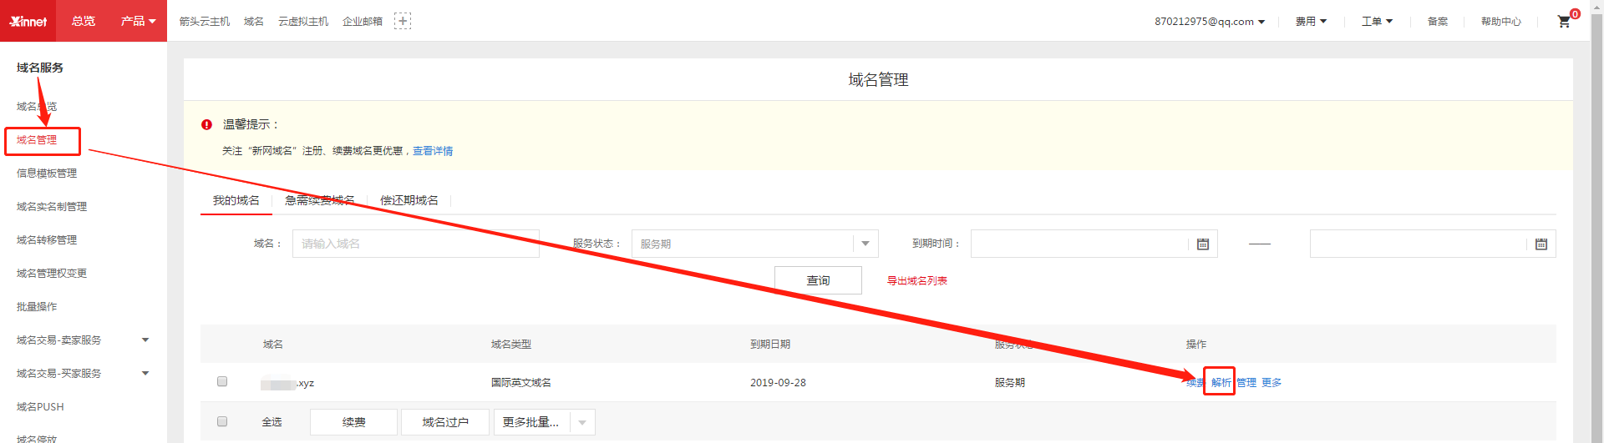1604x443 pixels.
Task: Open the start date calendar icon
Action: 1202,244
